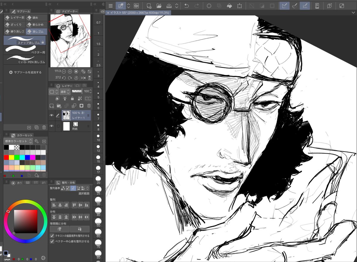Create a layer mask icon
357x262 pixels.
point(81,105)
